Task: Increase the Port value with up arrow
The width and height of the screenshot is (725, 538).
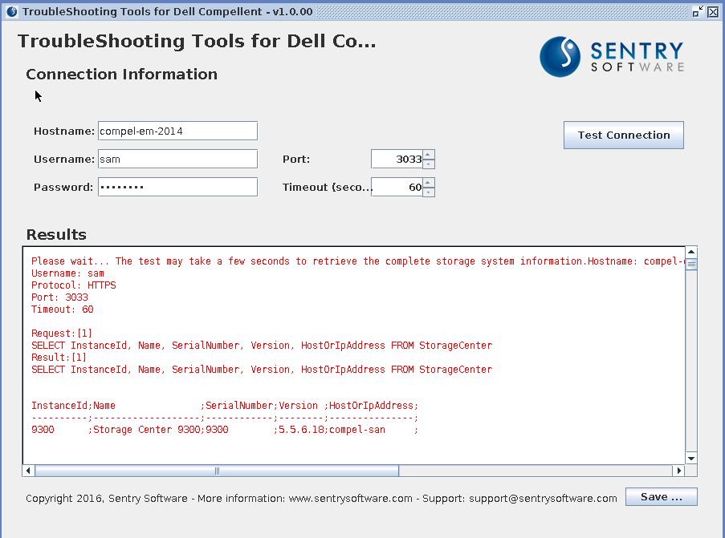Action: 429,155
